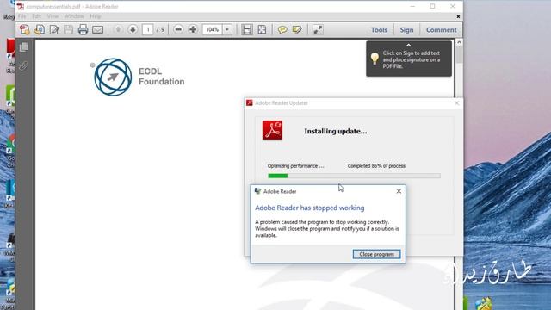The image size is (551, 310).
Task: Click the fit one full page icon
Action: click(262, 30)
